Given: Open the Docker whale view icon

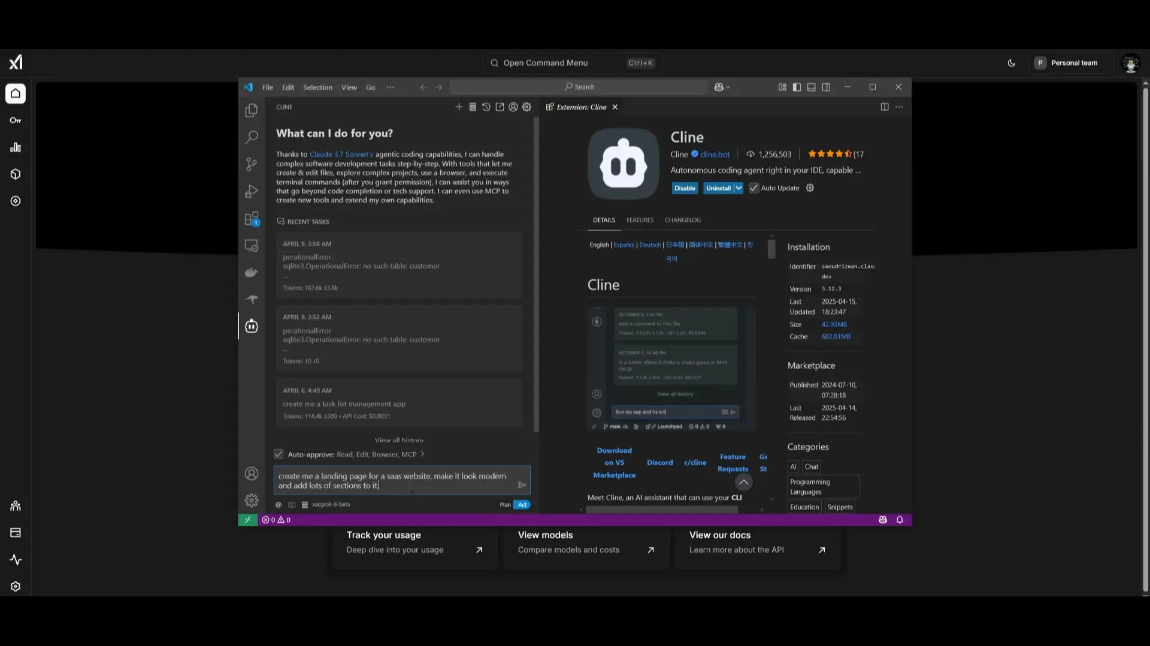Looking at the screenshot, I should [252, 273].
